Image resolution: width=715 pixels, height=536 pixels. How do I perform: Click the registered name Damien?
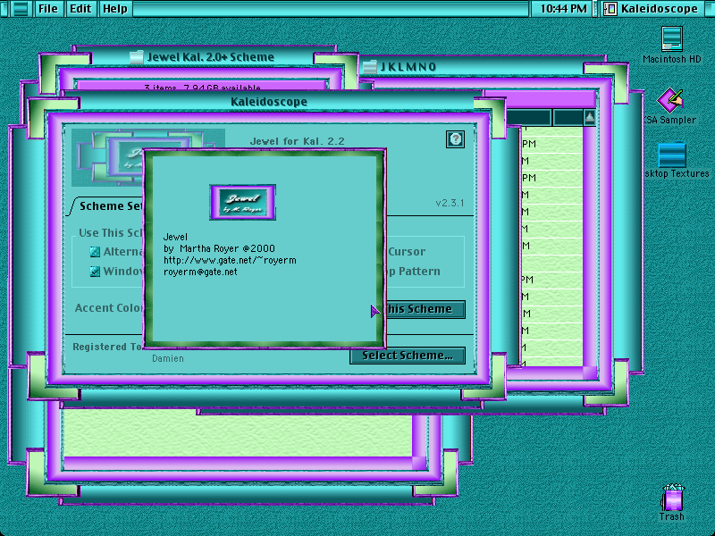click(x=168, y=359)
